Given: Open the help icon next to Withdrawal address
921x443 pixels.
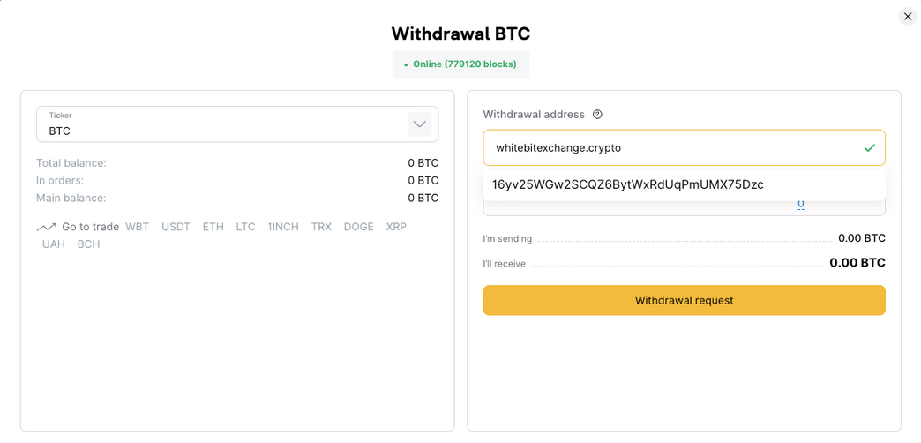Looking at the screenshot, I should (x=597, y=115).
